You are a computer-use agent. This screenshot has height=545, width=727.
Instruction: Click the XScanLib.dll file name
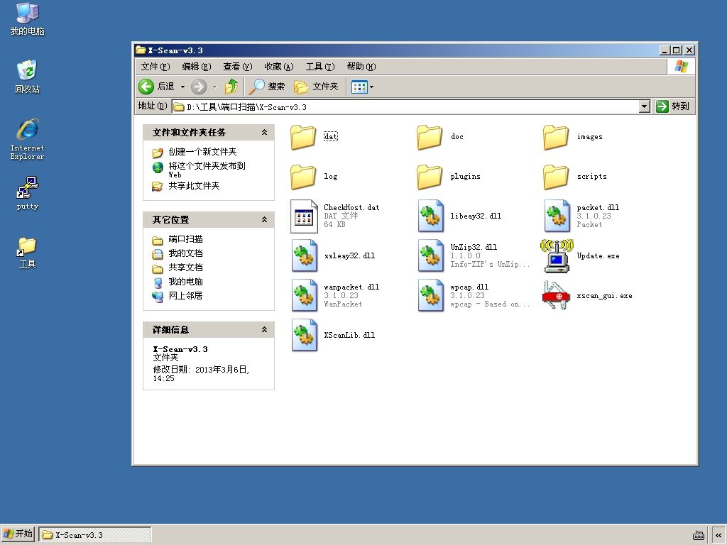tap(349, 335)
